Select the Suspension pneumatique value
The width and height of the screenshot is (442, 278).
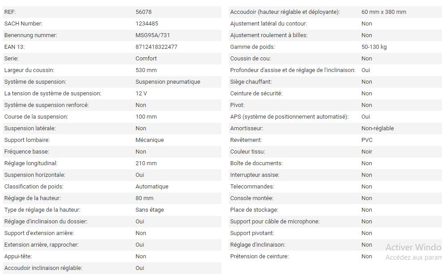coord(168,82)
